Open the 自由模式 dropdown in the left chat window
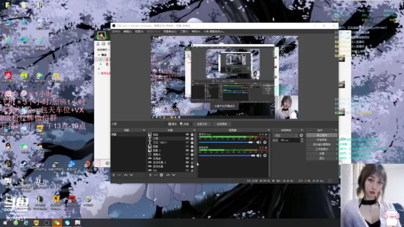The height and width of the screenshot is (227, 404). 103,49
